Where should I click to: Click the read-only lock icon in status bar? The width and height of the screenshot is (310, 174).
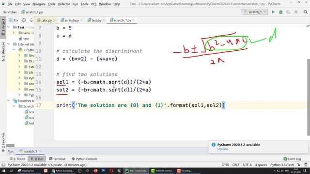point(299,165)
